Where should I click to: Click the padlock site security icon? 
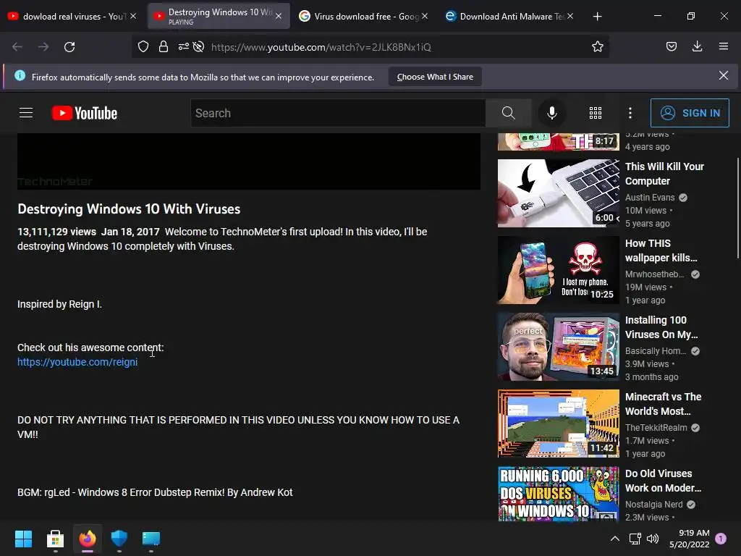pyautogui.click(x=164, y=47)
